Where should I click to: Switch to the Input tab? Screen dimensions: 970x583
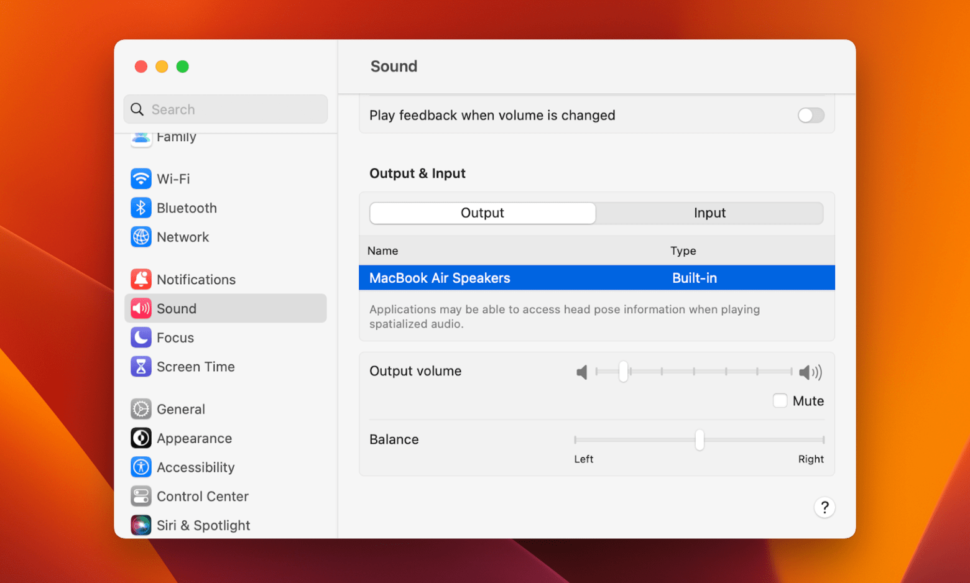709,213
